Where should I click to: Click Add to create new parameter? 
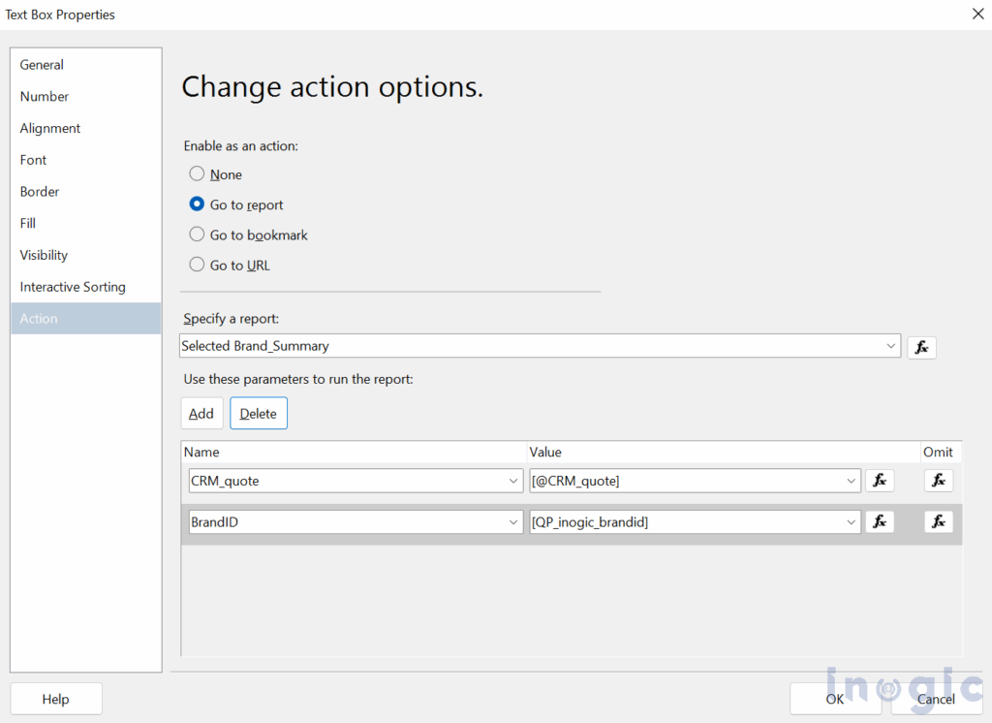pyautogui.click(x=201, y=413)
